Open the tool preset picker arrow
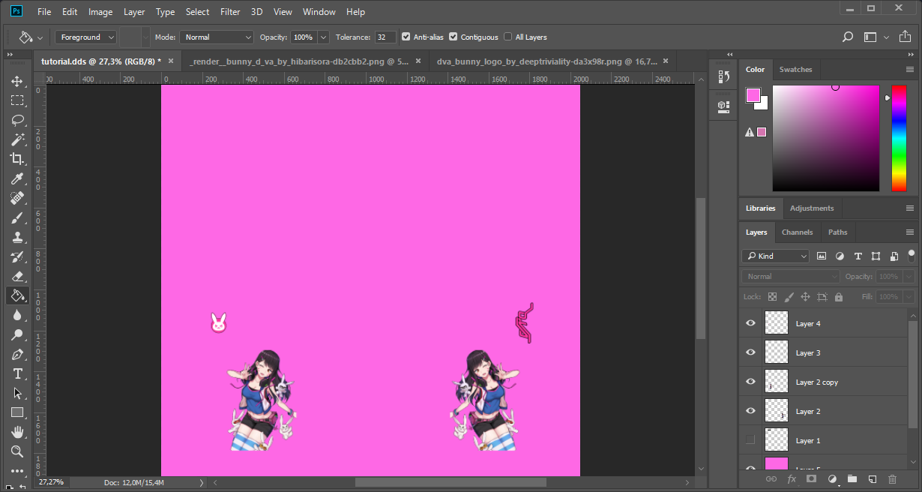 click(x=40, y=37)
